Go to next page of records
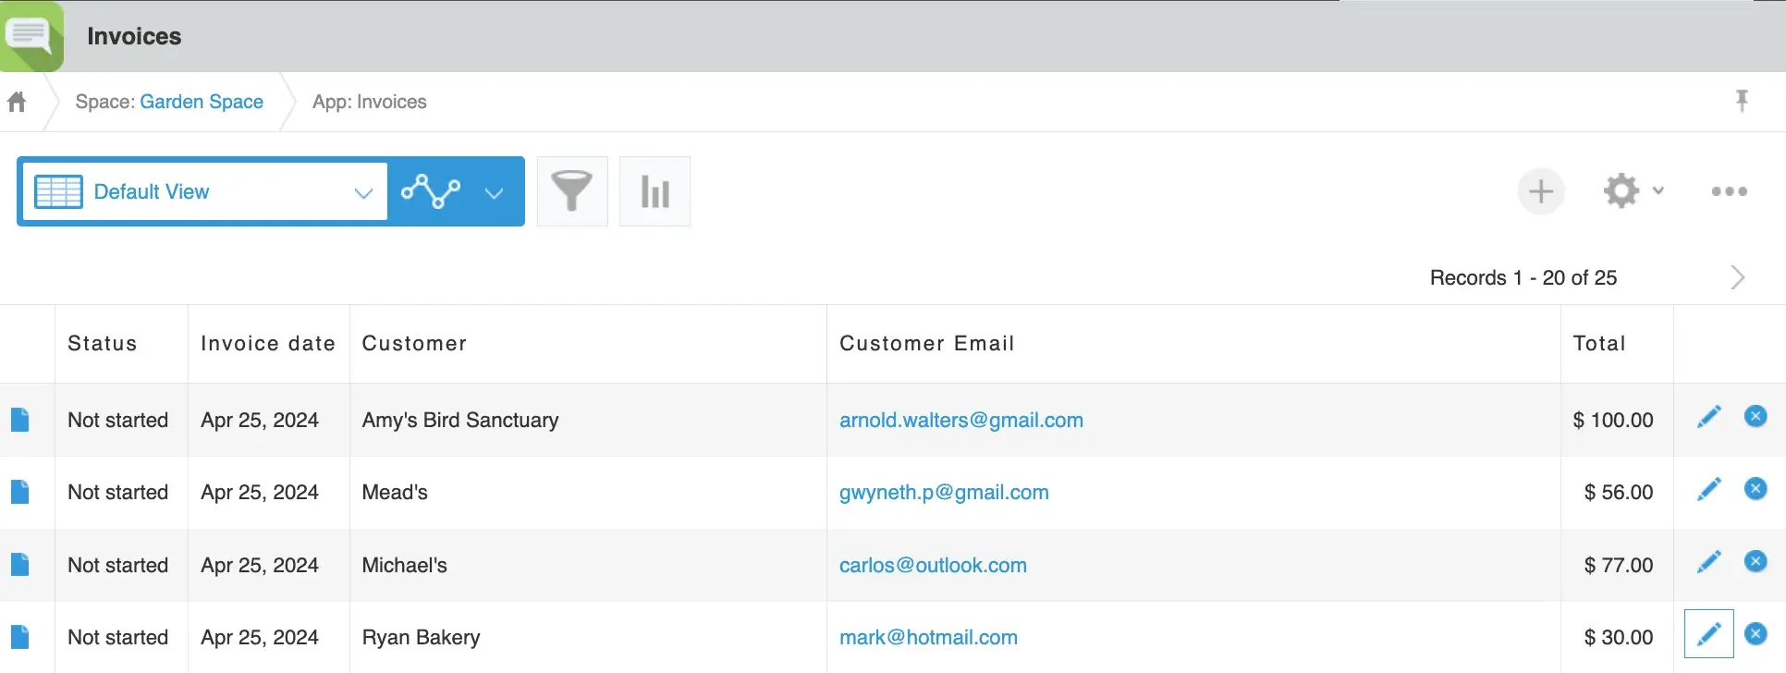The image size is (1786, 673). pyautogui.click(x=1737, y=277)
